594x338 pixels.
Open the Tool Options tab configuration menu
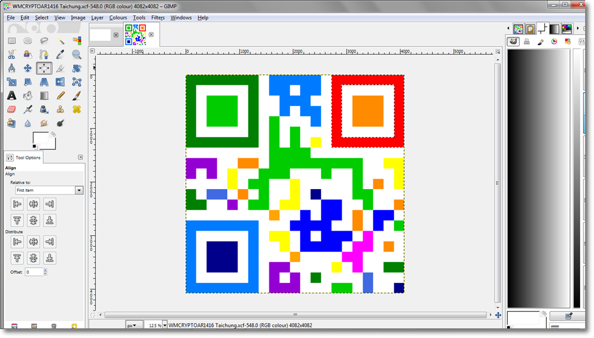tap(80, 157)
